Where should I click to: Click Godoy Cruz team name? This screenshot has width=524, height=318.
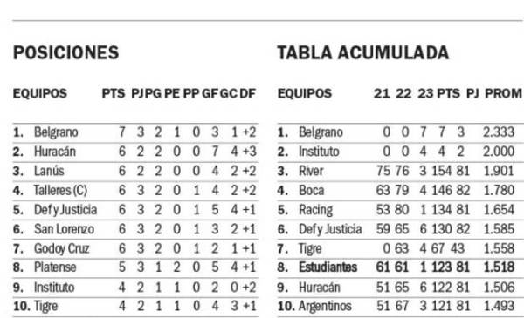61,248
